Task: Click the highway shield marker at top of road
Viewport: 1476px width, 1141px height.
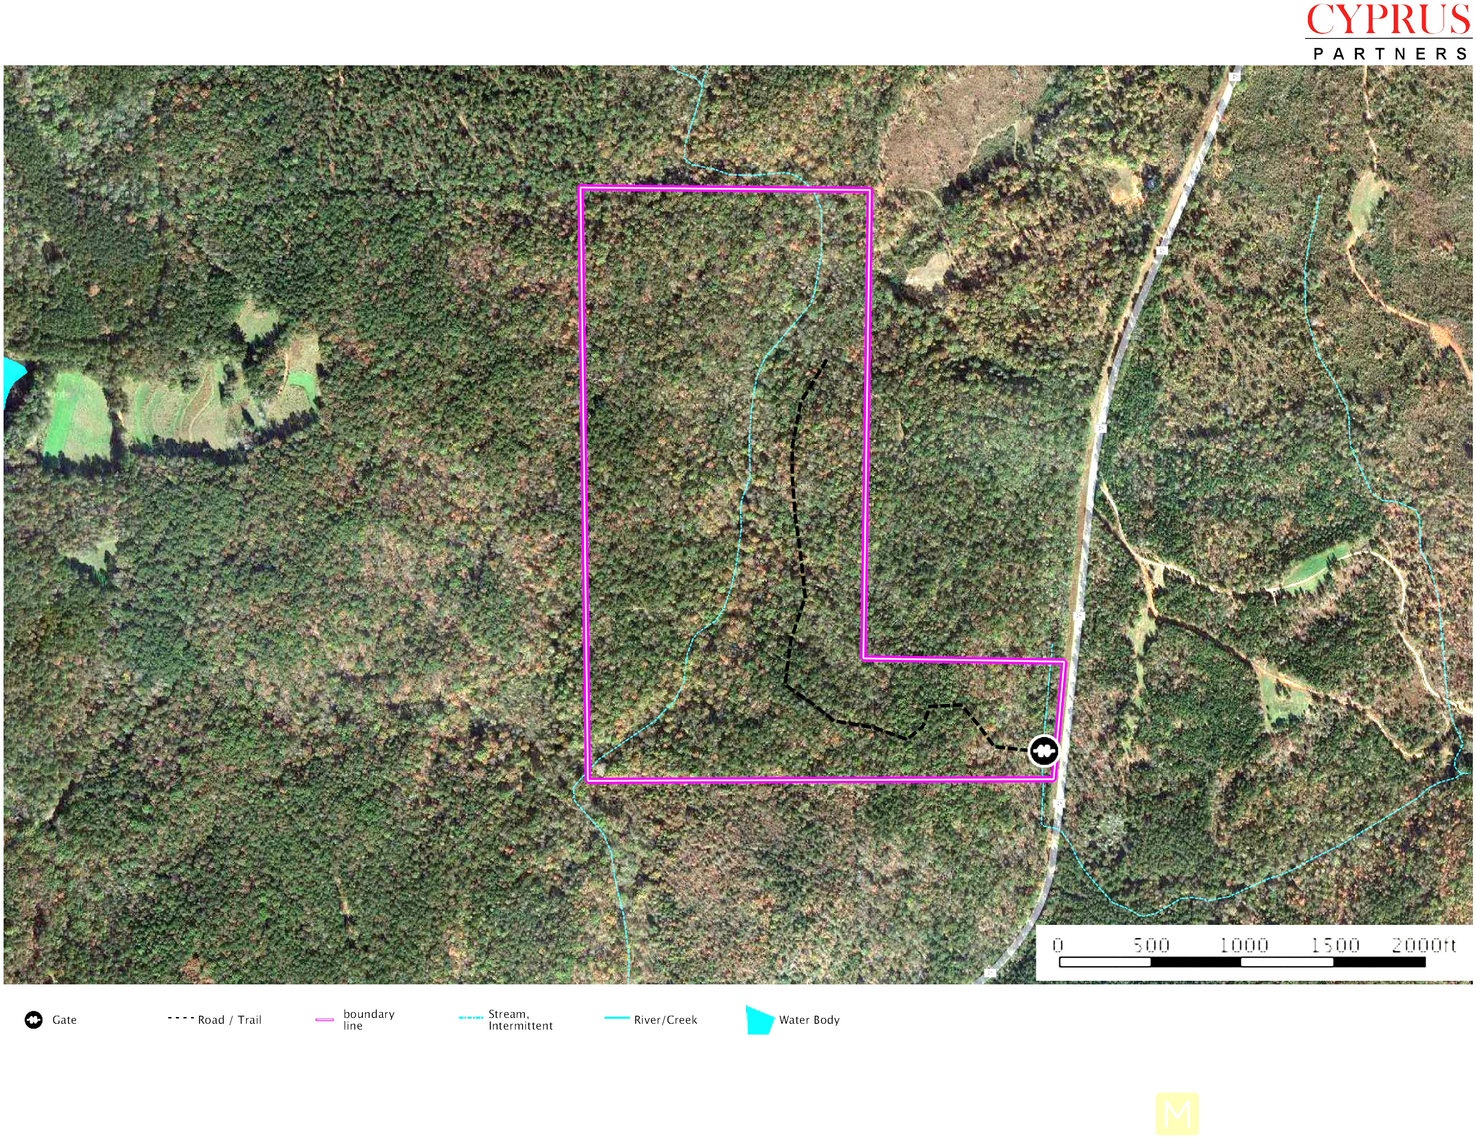Action: coord(1234,77)
